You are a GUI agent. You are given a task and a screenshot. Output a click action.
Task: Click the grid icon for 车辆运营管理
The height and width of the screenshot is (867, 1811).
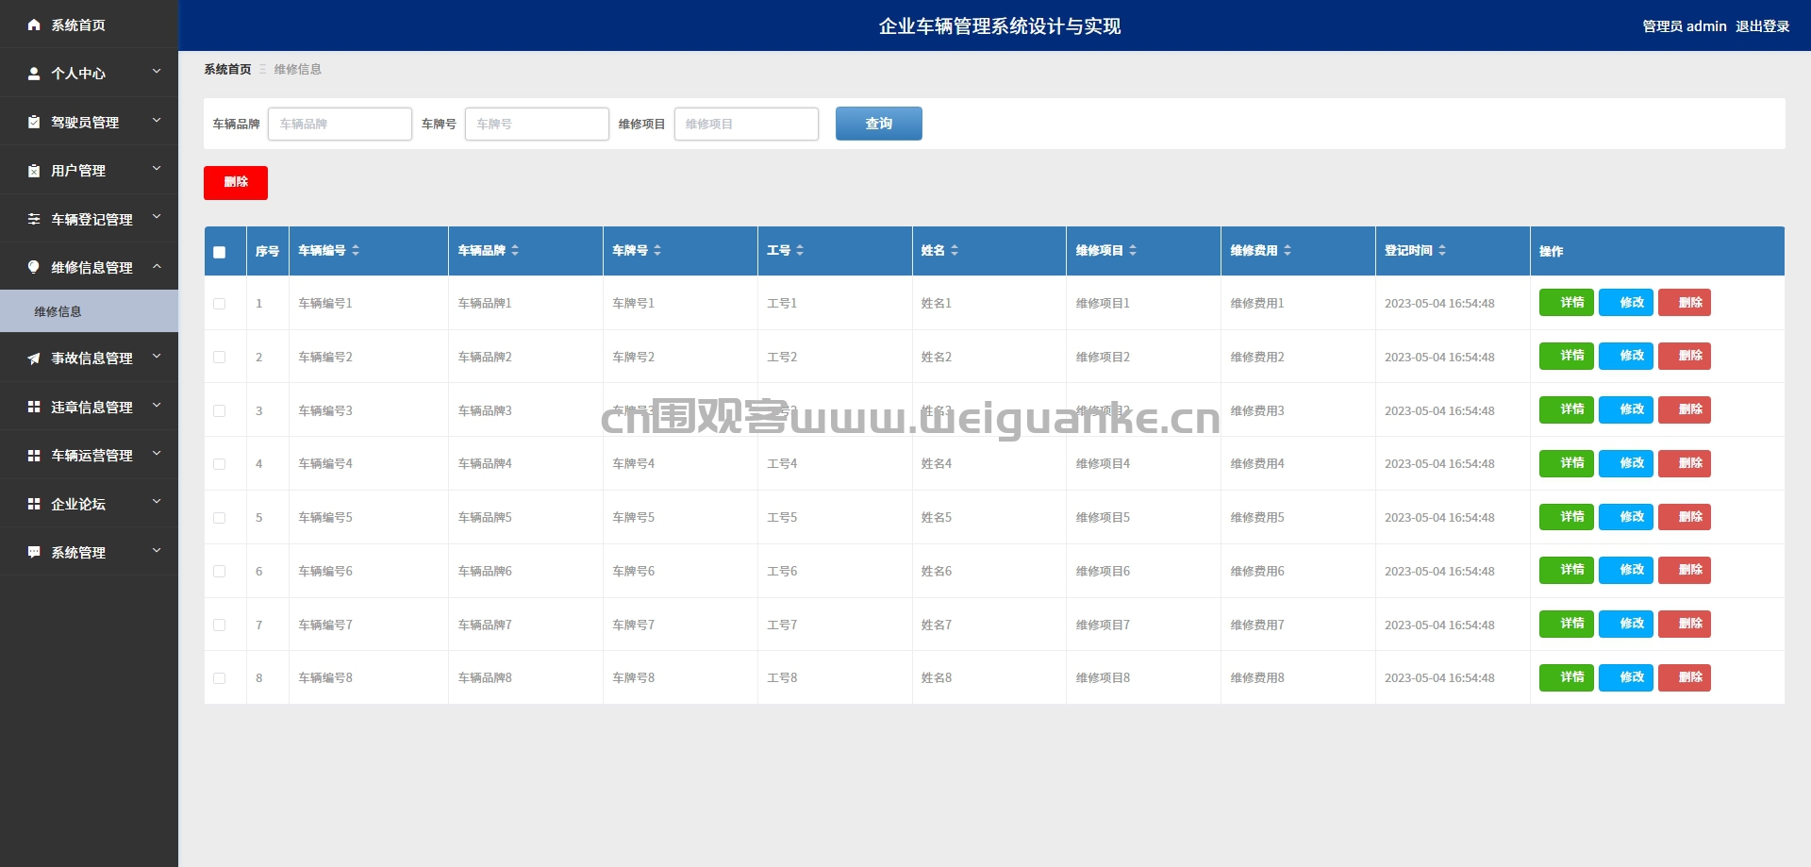pyautogui.click(x=34, y=455)
